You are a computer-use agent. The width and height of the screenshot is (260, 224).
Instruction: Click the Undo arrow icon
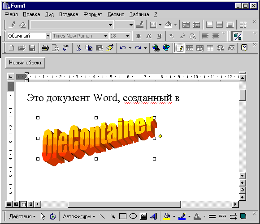coord(123,48)
